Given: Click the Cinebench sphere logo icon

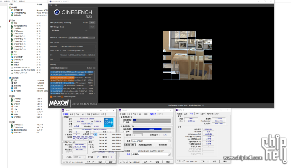Looking at the screenshot, I should (57, 12).
